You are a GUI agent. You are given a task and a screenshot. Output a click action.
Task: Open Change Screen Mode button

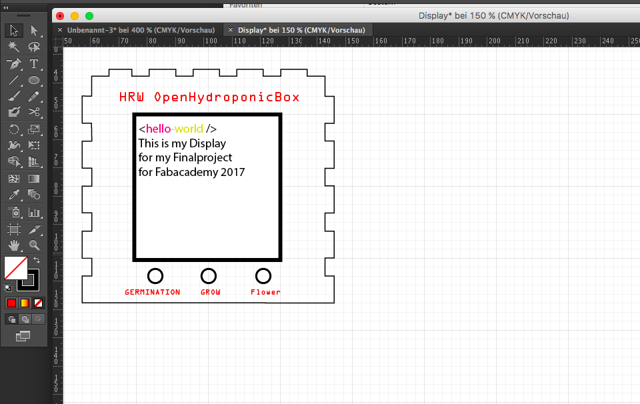coord(23,336)
